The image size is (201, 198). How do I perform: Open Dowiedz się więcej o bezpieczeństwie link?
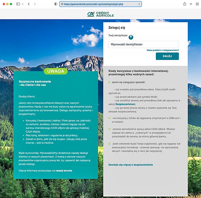(130, 165)
